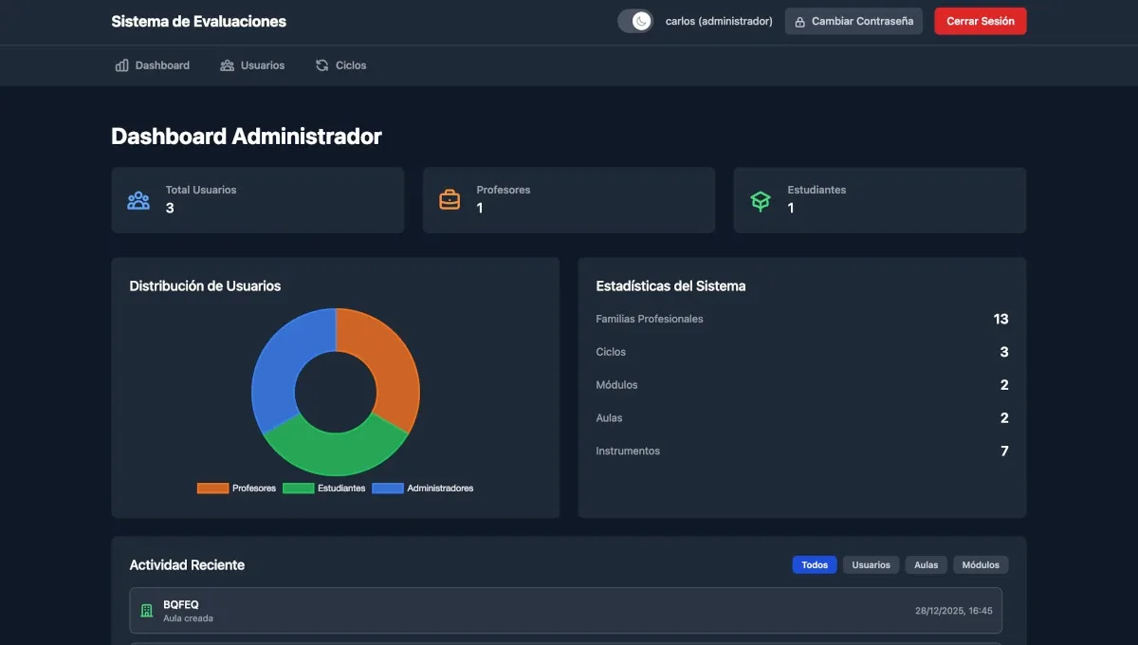1138x645 pixels.
Task: Enable the Aulas activity filter
Action: (x=926, y=564)
